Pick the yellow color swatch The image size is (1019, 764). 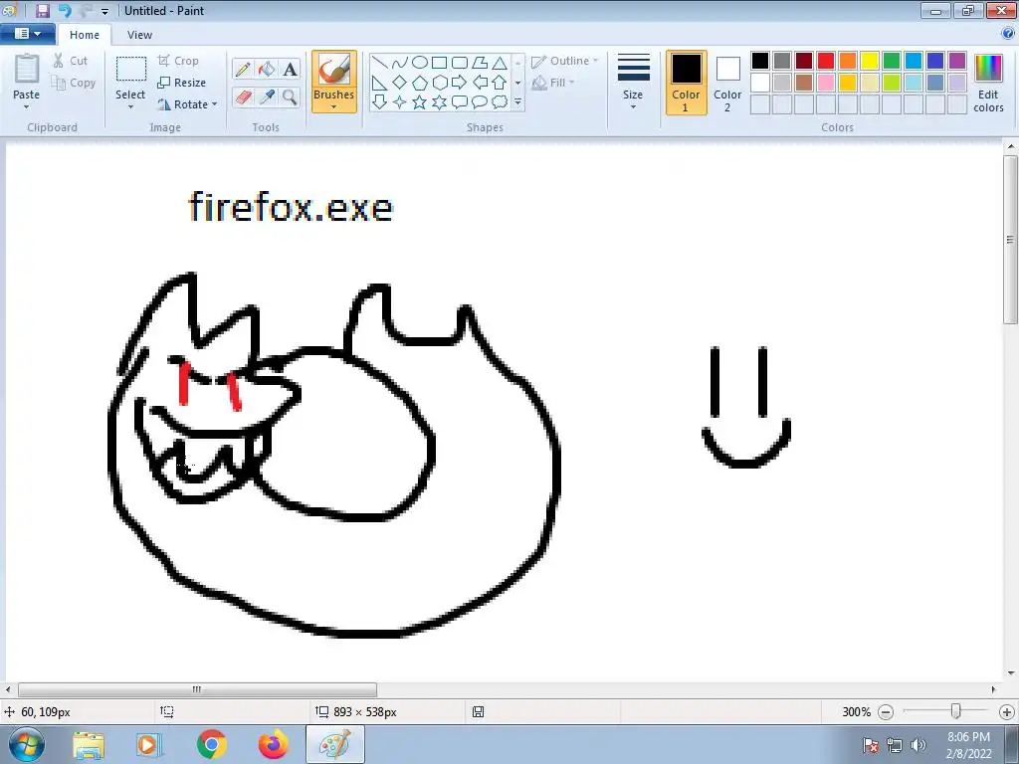point(870,61)
